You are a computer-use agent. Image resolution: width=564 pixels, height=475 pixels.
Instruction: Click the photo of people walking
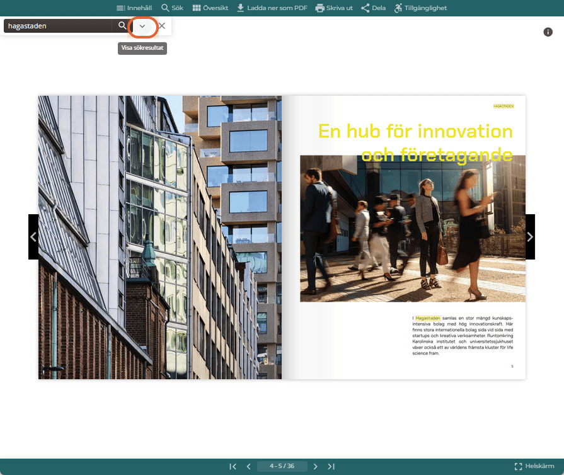[413, 229]
